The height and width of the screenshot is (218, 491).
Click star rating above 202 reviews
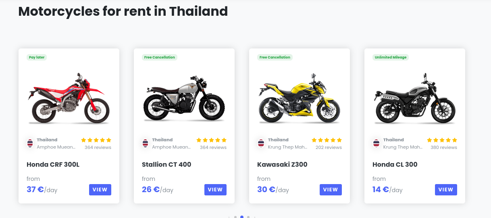point(327,140)
